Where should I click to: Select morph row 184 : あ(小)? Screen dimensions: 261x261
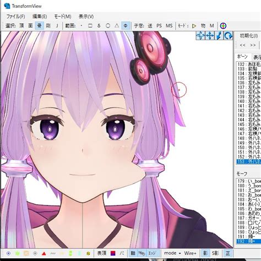pyautogui.click(x=249, y=204)
